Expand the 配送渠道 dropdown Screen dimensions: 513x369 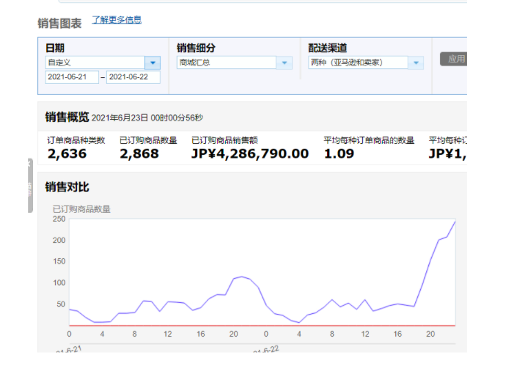click(x=415, y=63)
